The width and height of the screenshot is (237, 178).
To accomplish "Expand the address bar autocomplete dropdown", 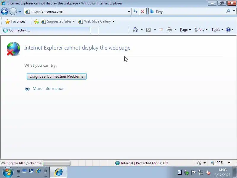I will (x=129, y=12).
